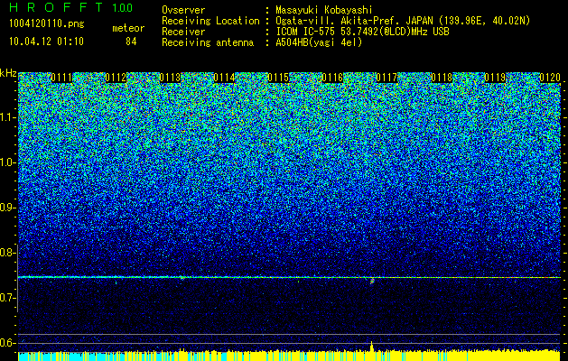Image resolution: width=568 pixels, height=361 pixels.
Task: Click the 1.1 kHz axis label
Action: (x=7, y=117)
